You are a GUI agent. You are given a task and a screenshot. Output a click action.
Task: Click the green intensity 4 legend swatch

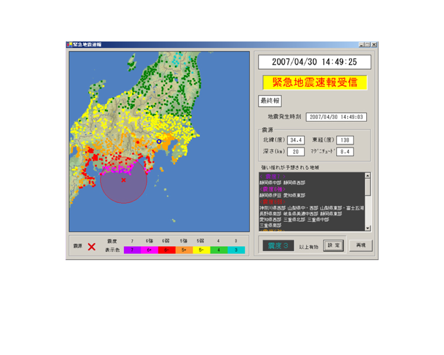(x=219, y=250)
